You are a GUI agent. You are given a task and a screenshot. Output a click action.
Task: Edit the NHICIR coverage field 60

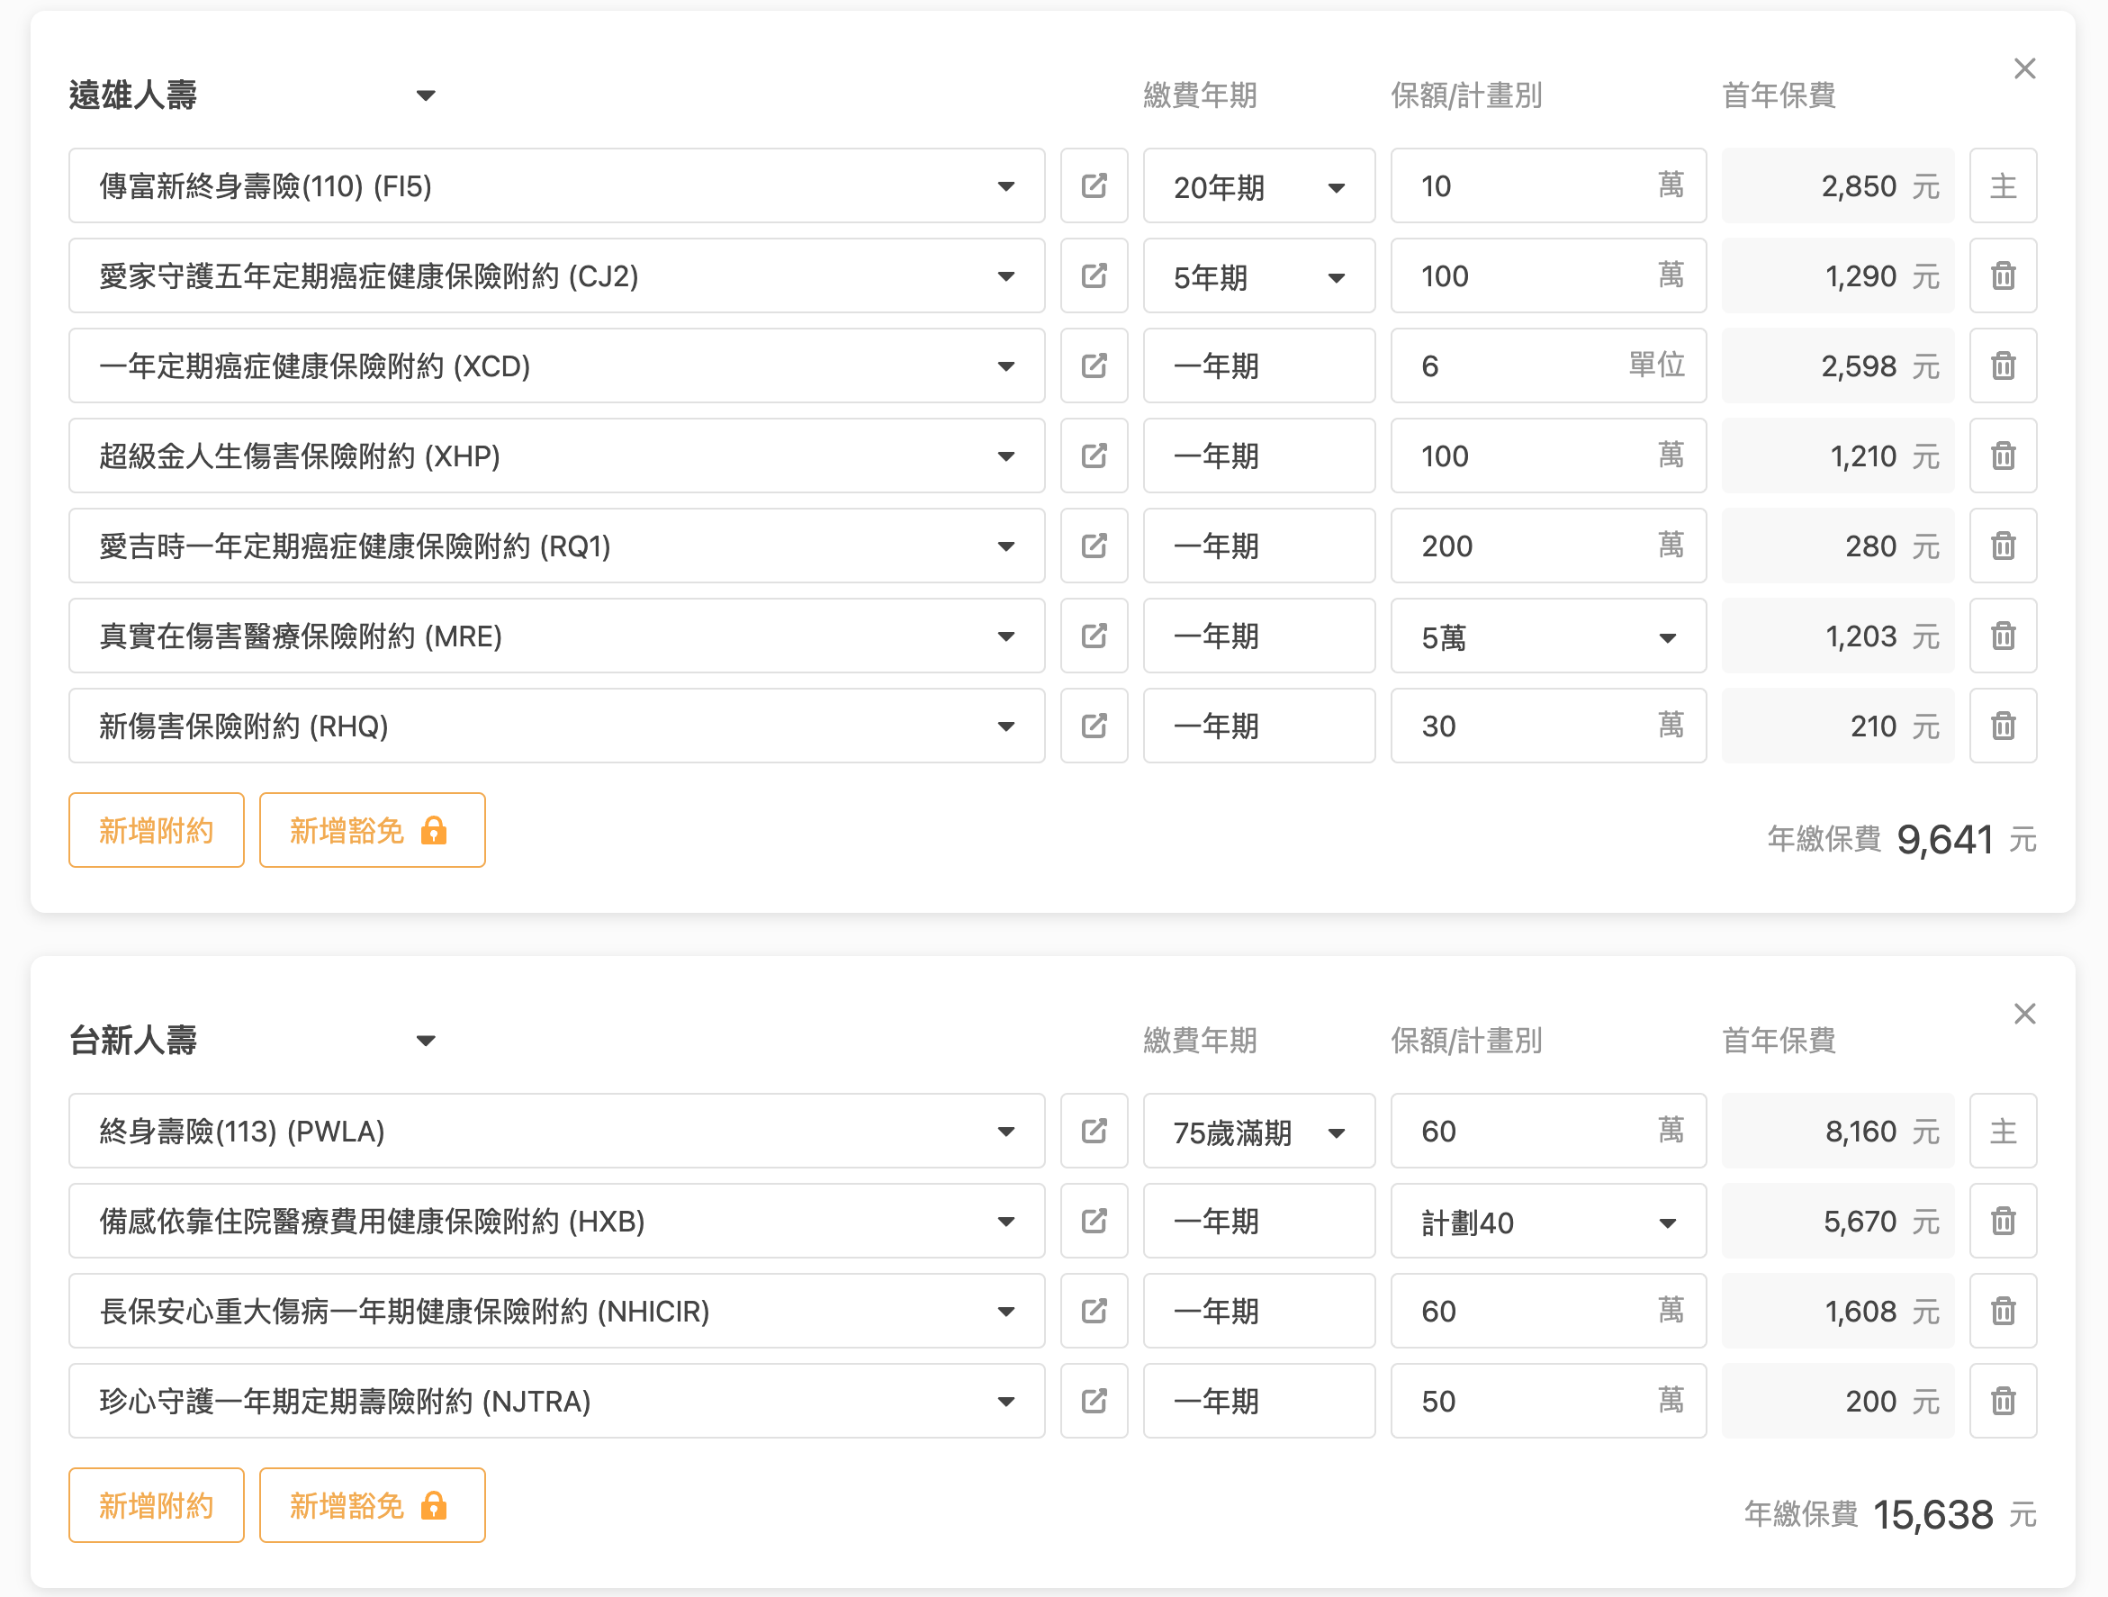tap(1547, 1311)
